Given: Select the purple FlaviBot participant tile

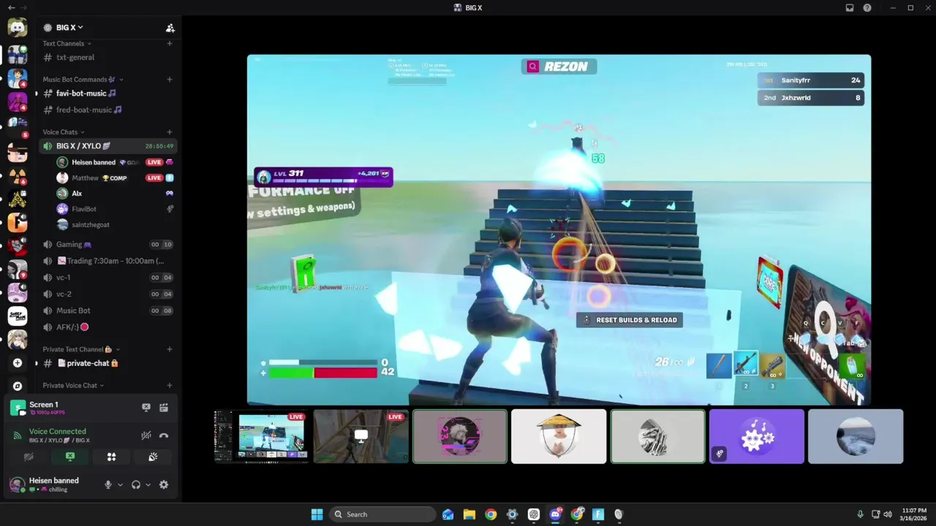Looking at the screenshot, I should point(757,436).
